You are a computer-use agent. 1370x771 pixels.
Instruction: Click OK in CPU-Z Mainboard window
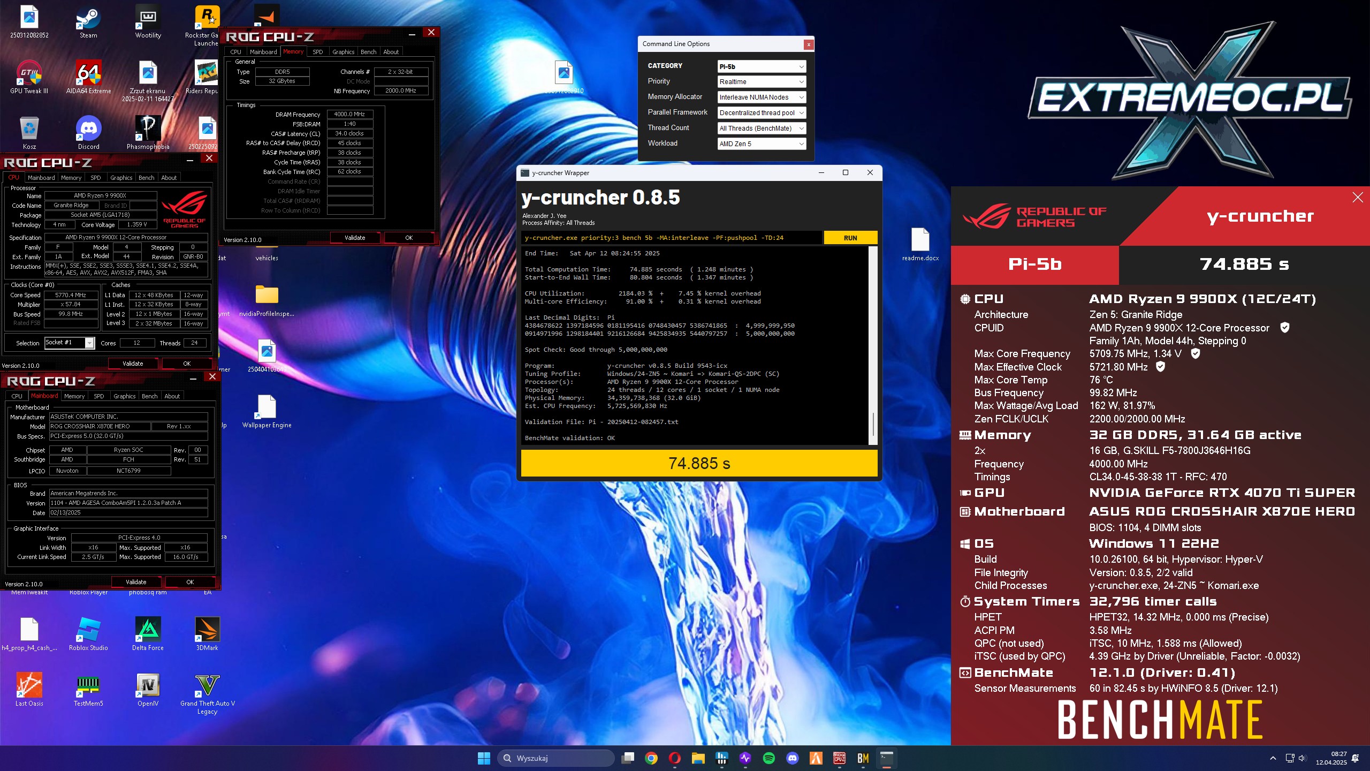click(x=190, y=582)
